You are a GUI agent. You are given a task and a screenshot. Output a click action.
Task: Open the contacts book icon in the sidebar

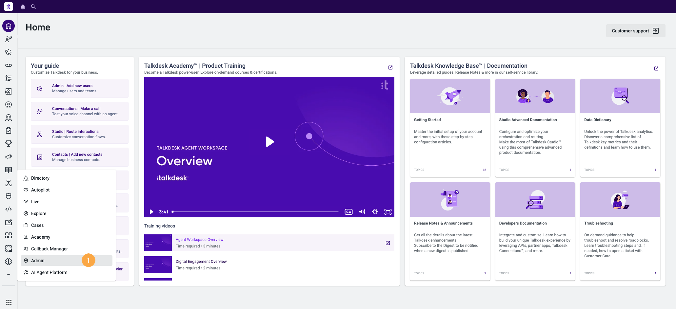point(9,91)
